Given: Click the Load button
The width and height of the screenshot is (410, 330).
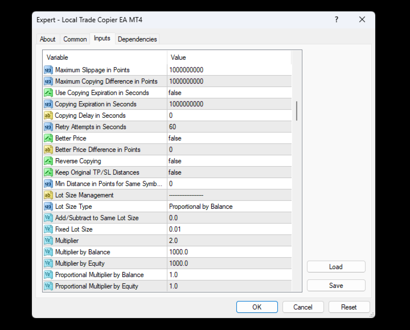Looking at the screenshot, I should 336,267.
